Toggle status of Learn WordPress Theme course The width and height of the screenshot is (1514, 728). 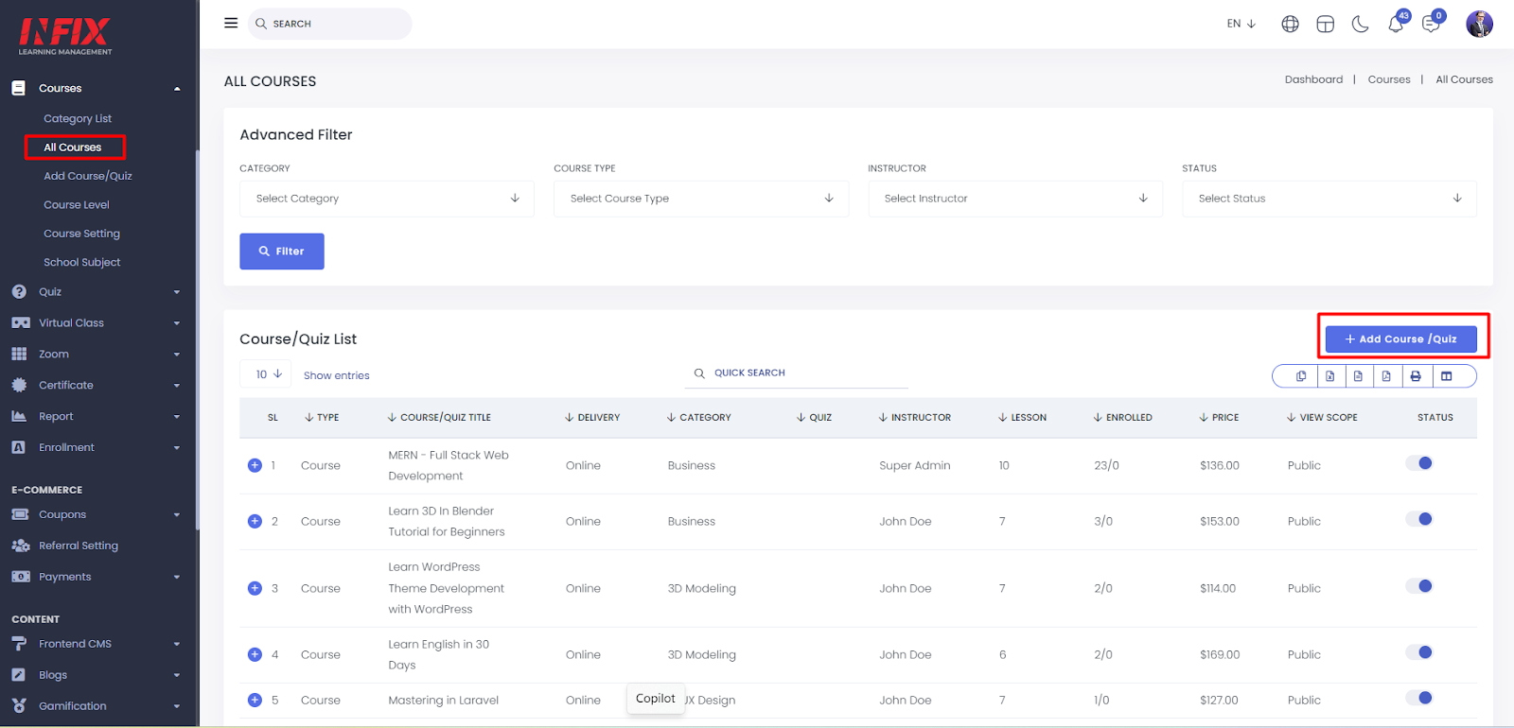point(1419,586)
